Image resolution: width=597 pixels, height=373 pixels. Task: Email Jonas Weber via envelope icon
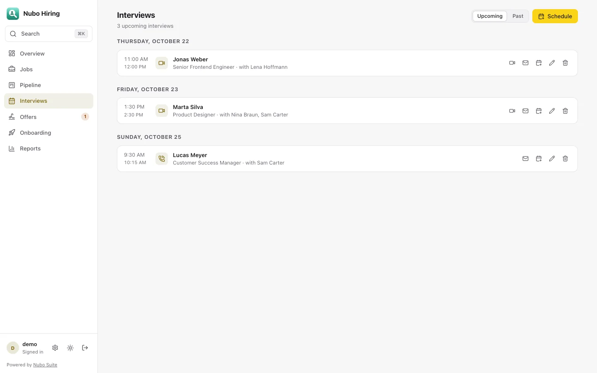[x=525, y=63]
